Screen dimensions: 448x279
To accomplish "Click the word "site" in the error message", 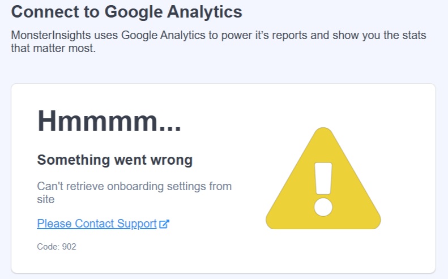I will (45, 200).
